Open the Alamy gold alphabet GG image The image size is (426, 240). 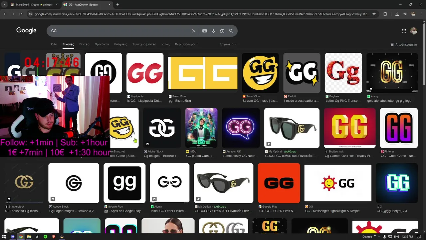(392, 73)
